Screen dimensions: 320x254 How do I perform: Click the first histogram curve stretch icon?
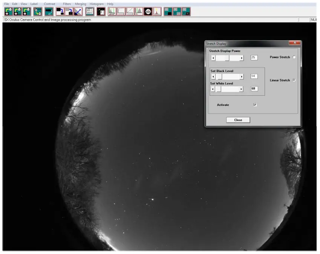click(x=112, y=11)
